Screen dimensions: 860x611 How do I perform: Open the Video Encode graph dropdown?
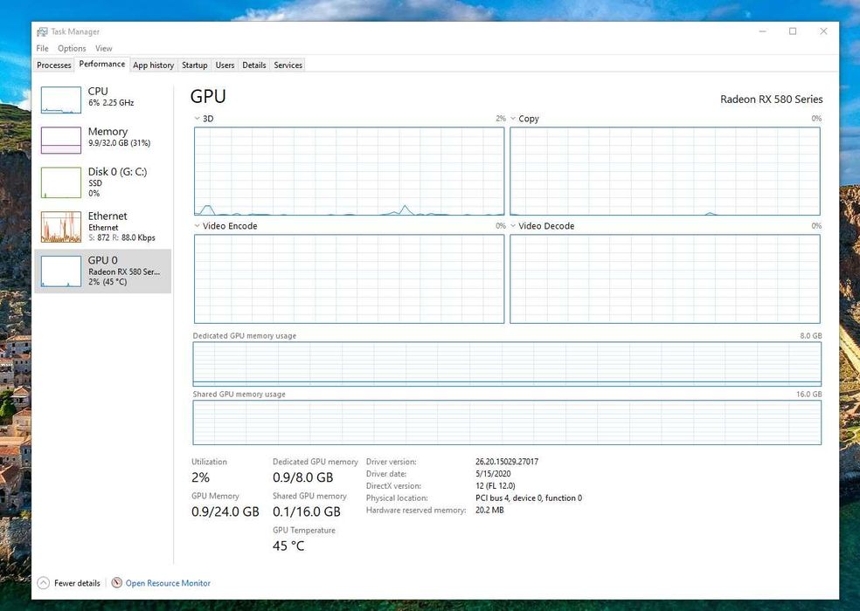(197, 226)
